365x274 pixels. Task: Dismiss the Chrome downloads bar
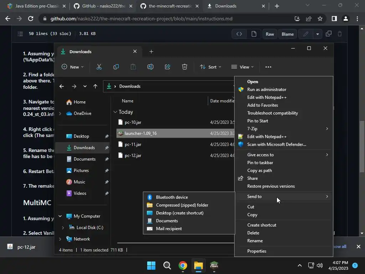[x=359, y=247]
